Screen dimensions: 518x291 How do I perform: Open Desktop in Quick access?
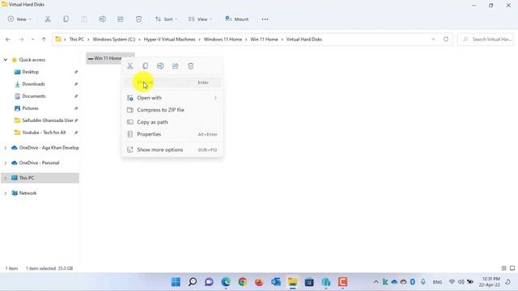click(x=31, y=72)
